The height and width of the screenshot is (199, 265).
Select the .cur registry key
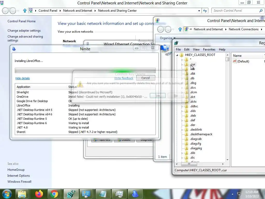193,64
